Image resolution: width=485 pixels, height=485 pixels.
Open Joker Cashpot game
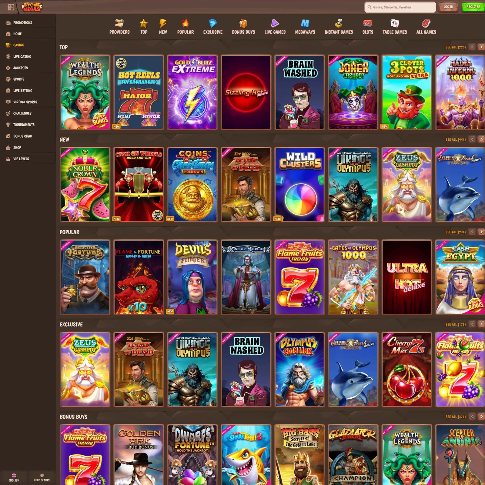click(x=353, y=92)
